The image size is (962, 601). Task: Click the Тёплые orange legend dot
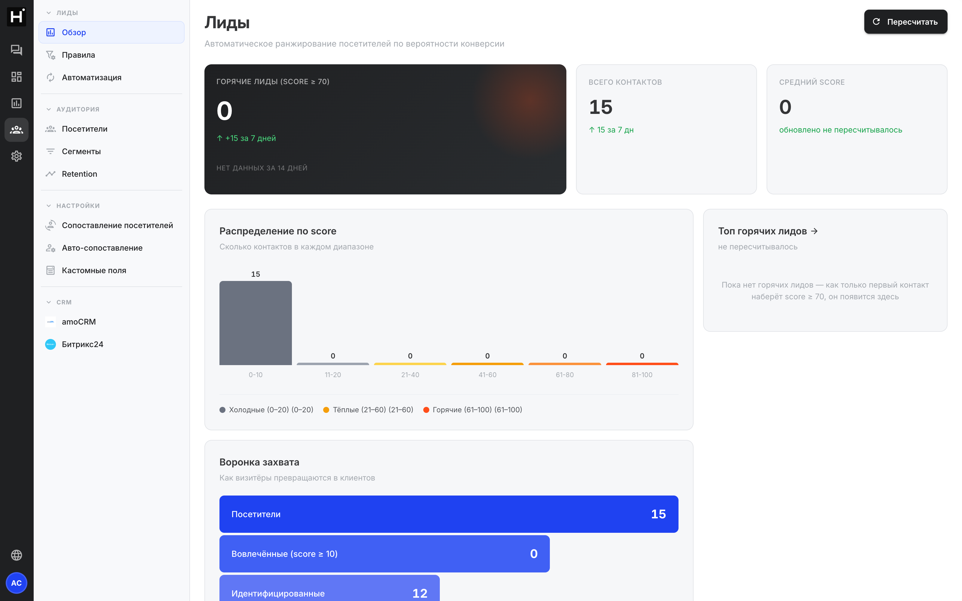coord(326,410)
